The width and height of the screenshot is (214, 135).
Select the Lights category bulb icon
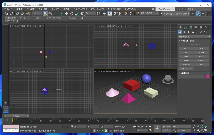(189, 32)
